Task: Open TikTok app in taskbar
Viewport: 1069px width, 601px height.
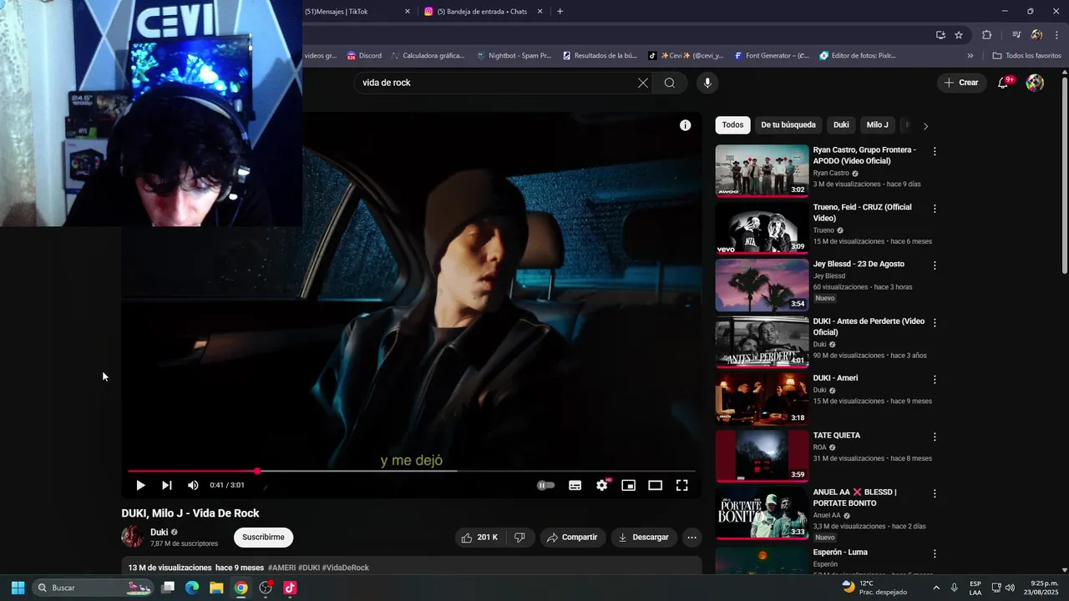Action: tap(290, 588)
